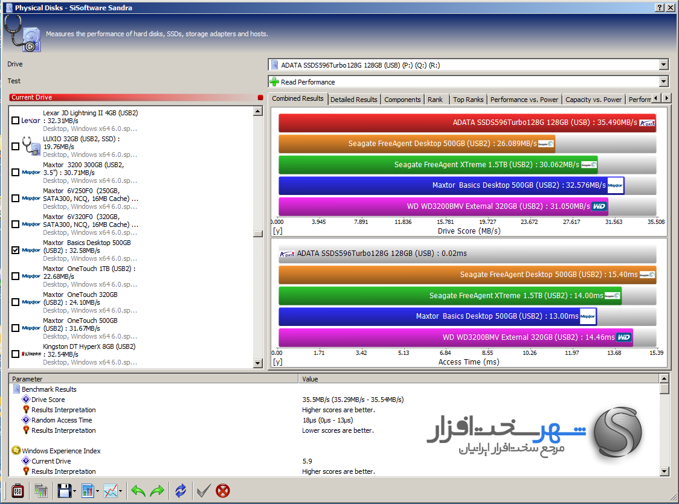Click the copy results charts toolbar icon
This screenshot has width=679, height=504.
click(40, 491)
